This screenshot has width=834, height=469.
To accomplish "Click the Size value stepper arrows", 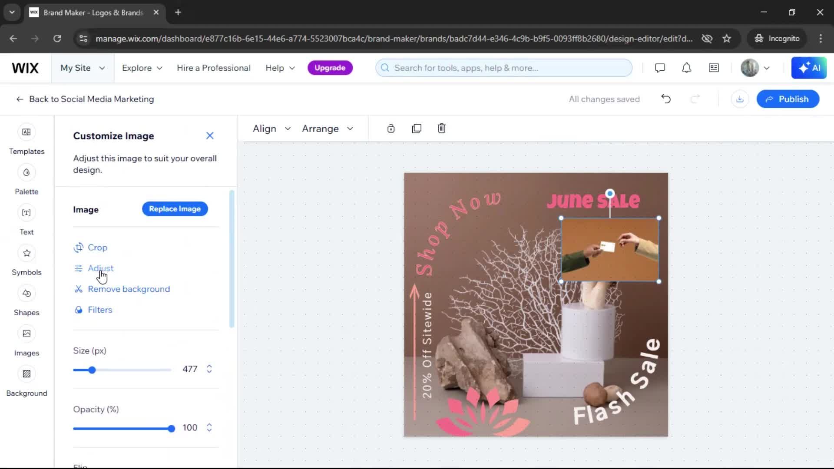I will [x=209, y=369].
